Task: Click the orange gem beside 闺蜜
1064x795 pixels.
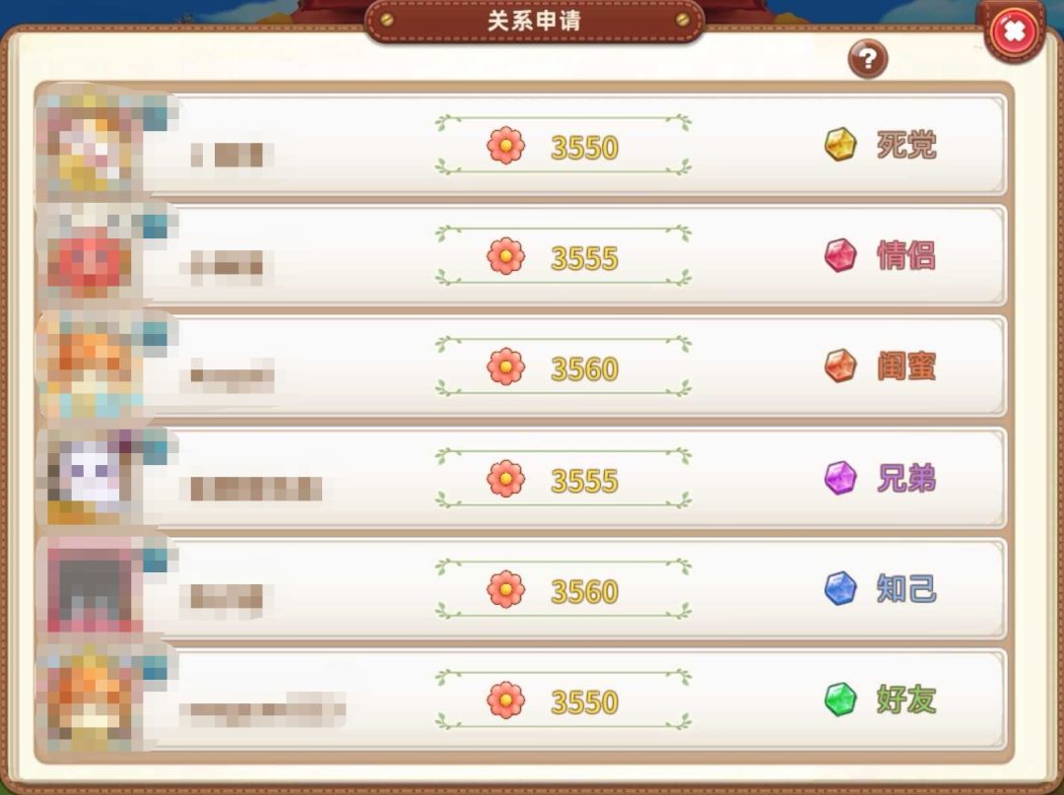Action: 840,366
